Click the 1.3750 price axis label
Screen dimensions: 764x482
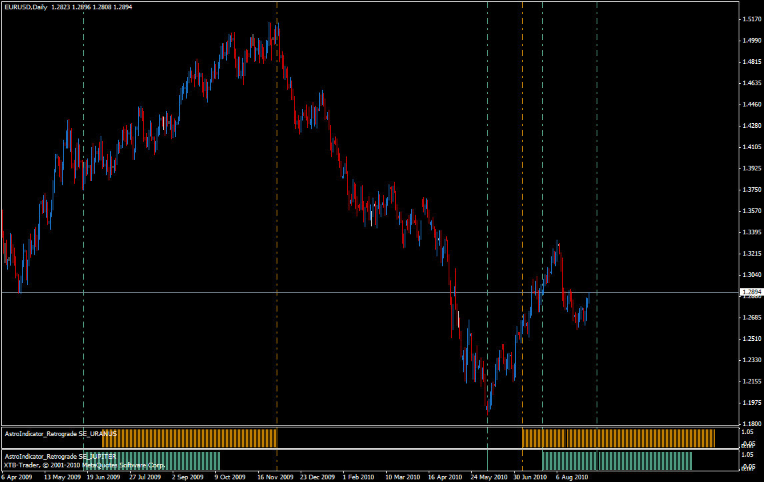[752, 190]
